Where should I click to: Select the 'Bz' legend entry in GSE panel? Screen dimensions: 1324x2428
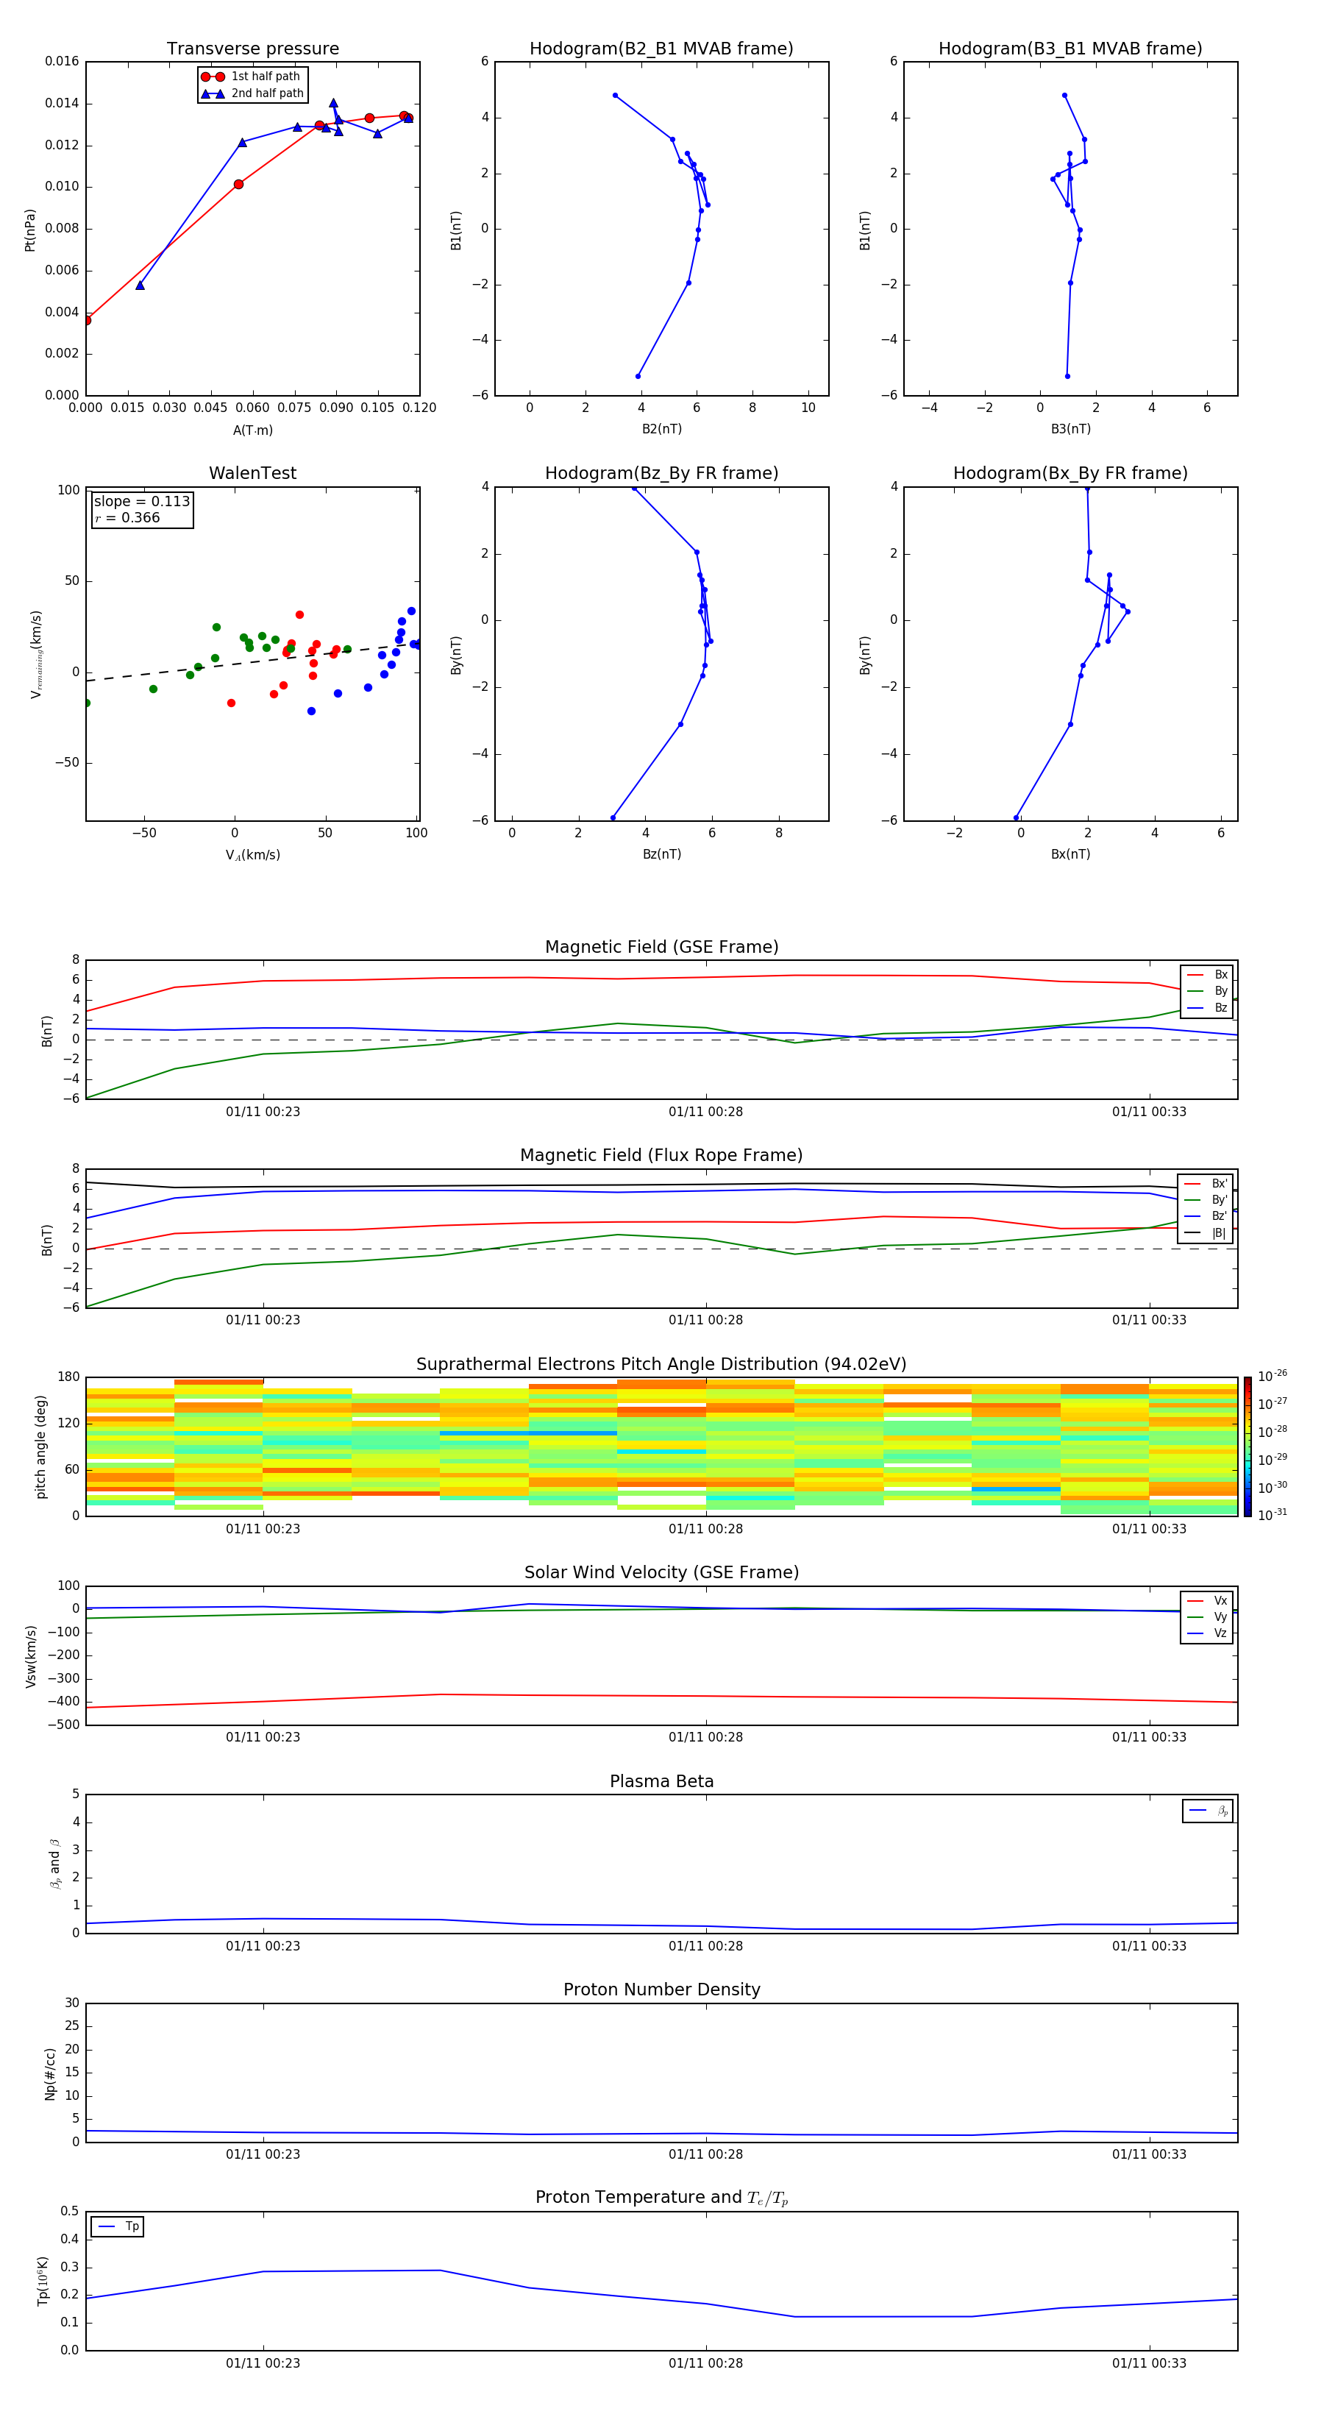(x=1207, y=1007)
